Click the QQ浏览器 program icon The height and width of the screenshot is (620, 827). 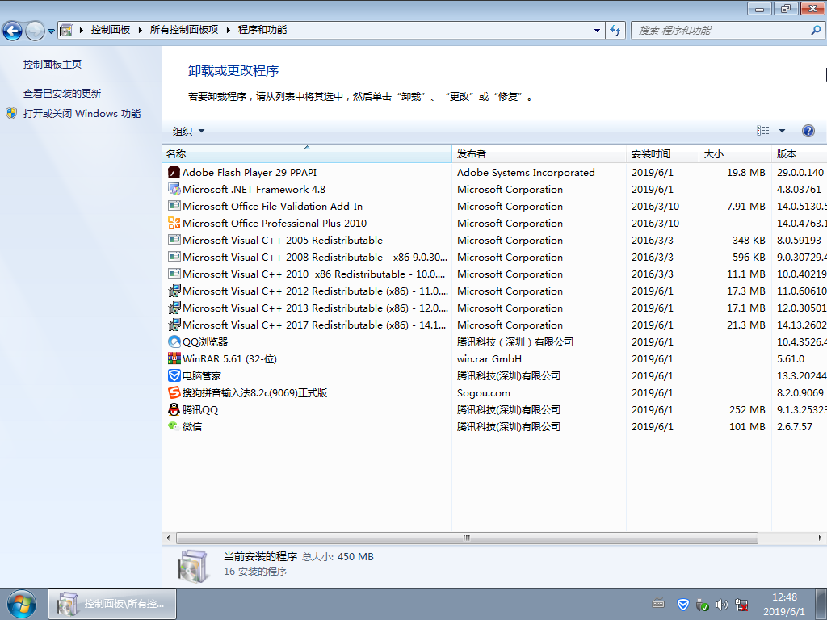[x=174, y=341]
